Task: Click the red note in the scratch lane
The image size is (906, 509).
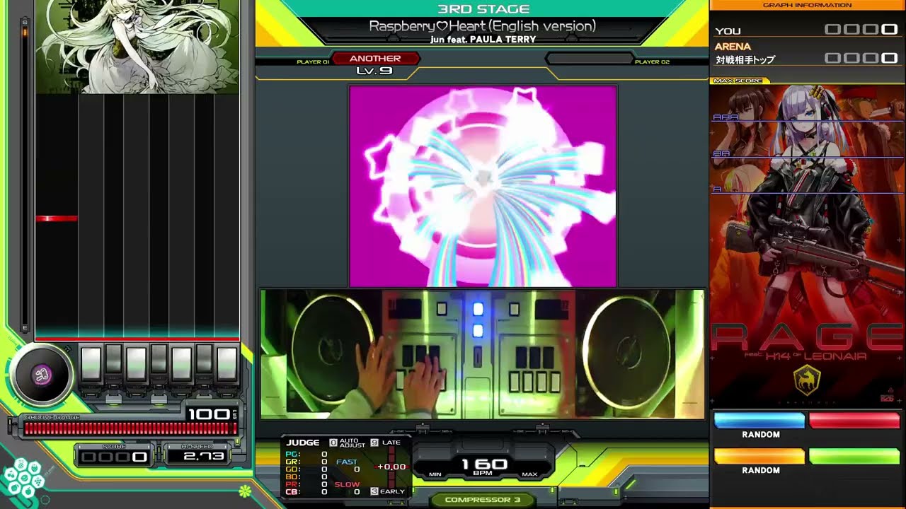Action: tap(56, 218)
